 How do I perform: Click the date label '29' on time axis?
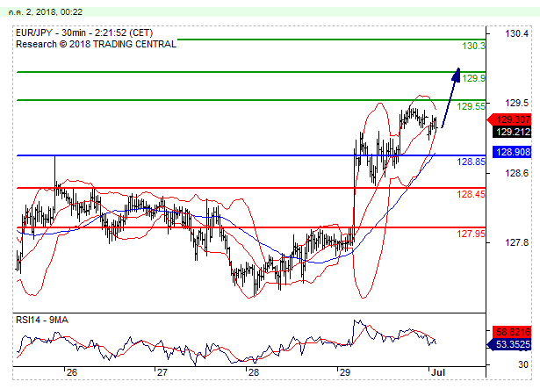[x=345, y=372]
